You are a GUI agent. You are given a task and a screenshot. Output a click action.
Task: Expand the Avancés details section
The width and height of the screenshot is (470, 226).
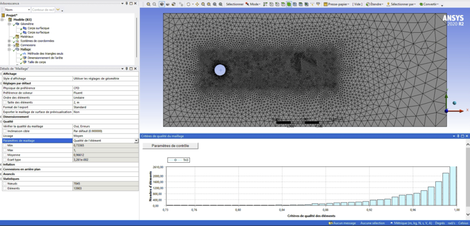point(1,174)
